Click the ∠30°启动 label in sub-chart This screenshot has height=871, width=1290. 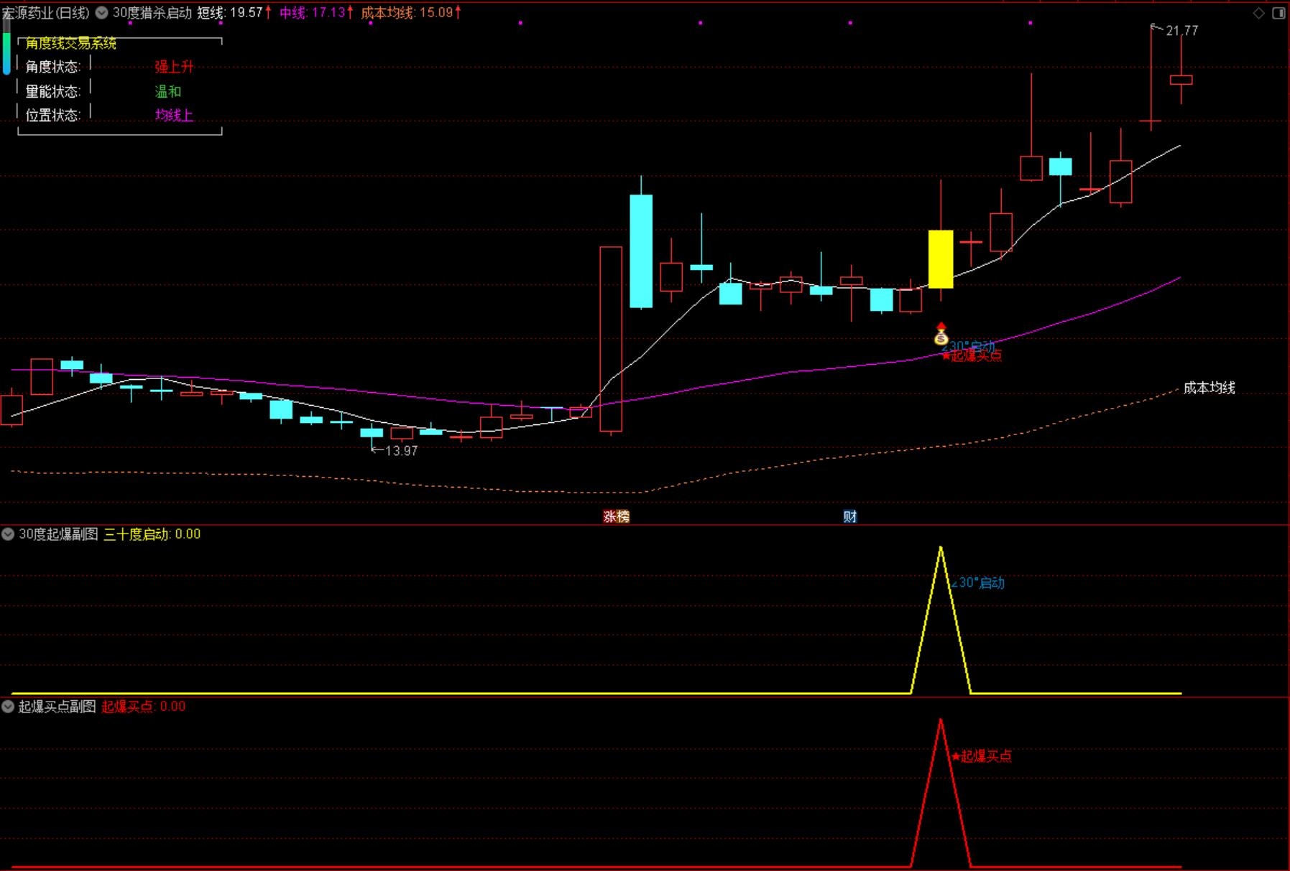pyautogui.click(x=977, y=582)
